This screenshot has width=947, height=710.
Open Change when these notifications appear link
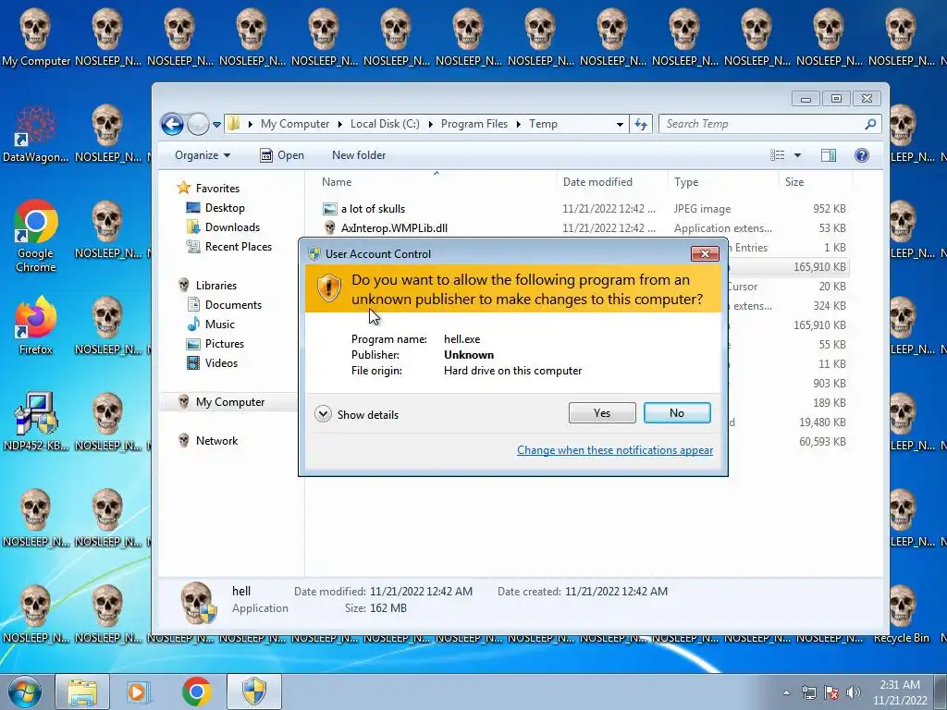(615, 450)
